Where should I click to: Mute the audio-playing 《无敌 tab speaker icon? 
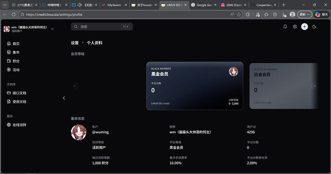[80, 5]
